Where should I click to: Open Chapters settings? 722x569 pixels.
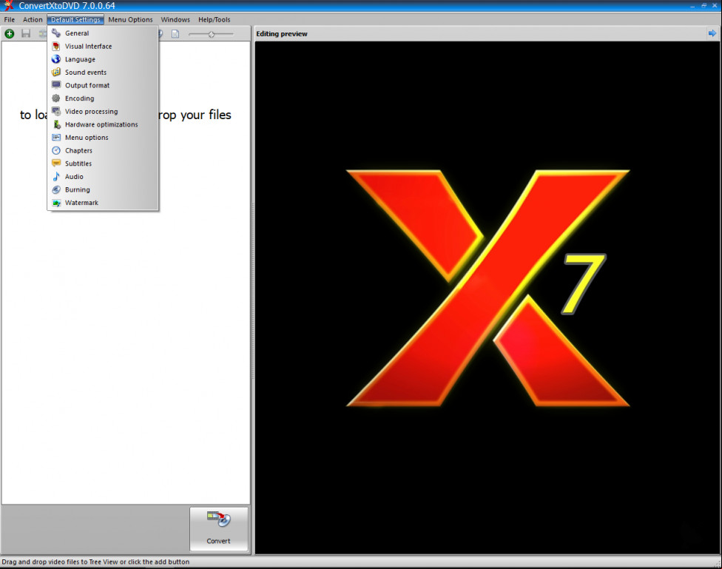[103, 151]
